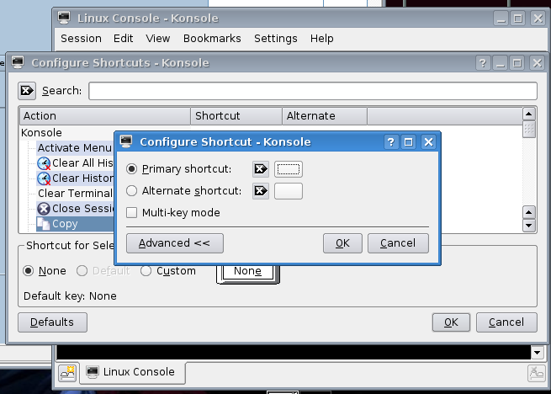This screenshot has height=394, width=551.
Task: Open the Edit menu
Action: tap(123, 39)
